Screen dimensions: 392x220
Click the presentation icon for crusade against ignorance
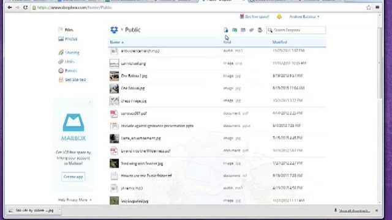[x=115, y=126]
